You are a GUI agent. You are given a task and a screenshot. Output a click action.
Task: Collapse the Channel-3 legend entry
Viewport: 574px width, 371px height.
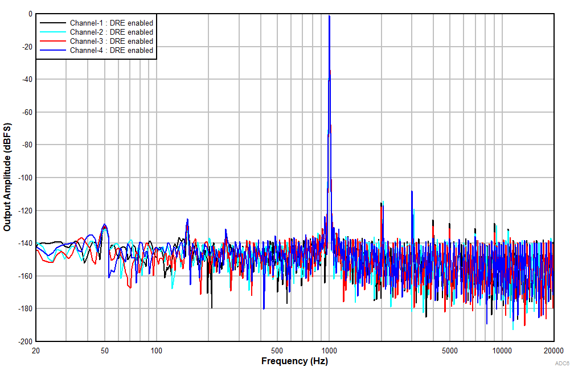pos(110,41)
